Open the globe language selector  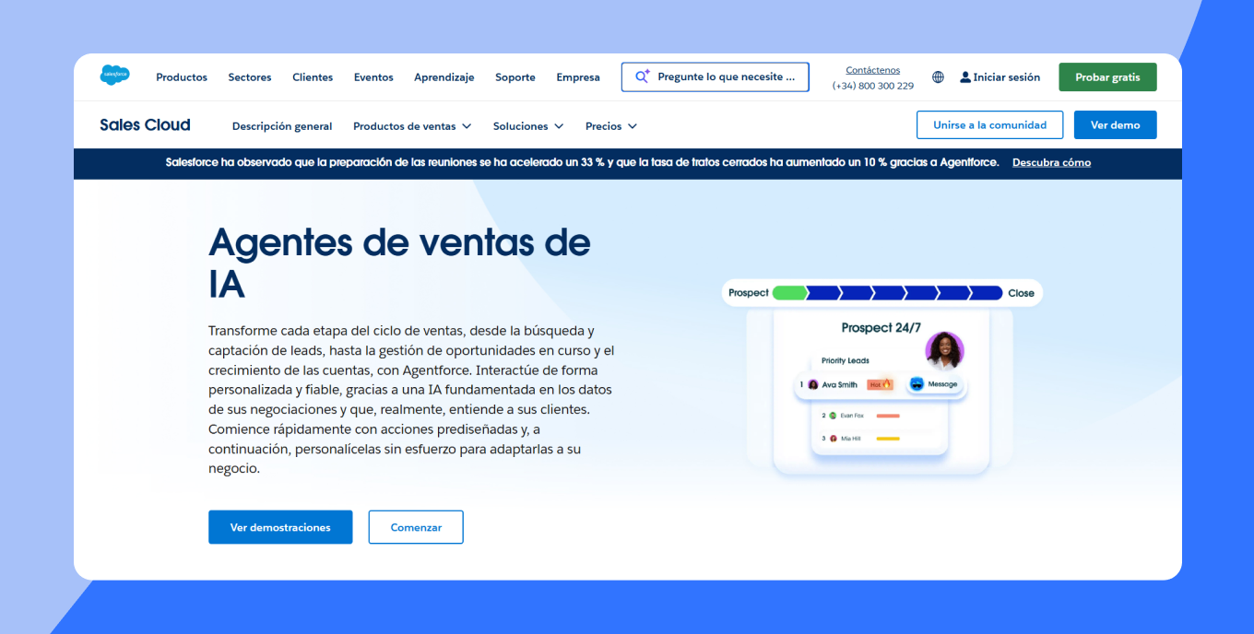tap(938, 77)
